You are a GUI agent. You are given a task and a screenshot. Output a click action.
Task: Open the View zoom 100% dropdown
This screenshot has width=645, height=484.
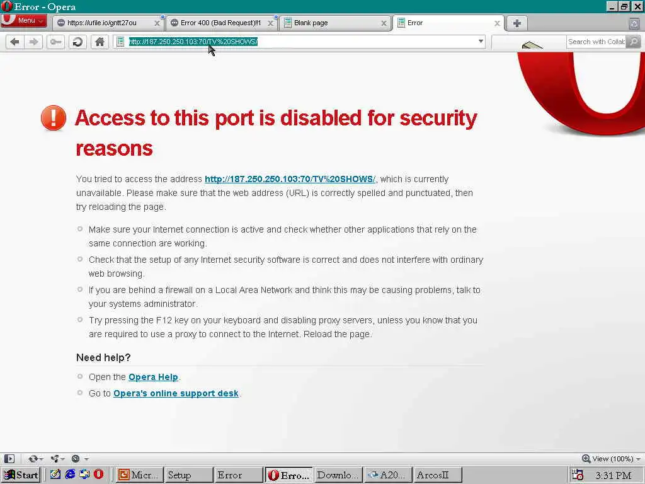[x=611, y=459]
